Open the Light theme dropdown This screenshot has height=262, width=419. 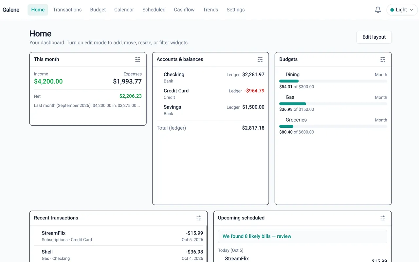point(402,10)
